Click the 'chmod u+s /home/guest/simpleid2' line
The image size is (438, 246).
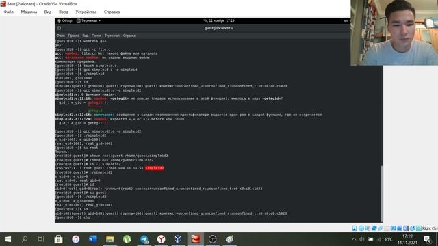pyautogui.click(x=104, y=160)
